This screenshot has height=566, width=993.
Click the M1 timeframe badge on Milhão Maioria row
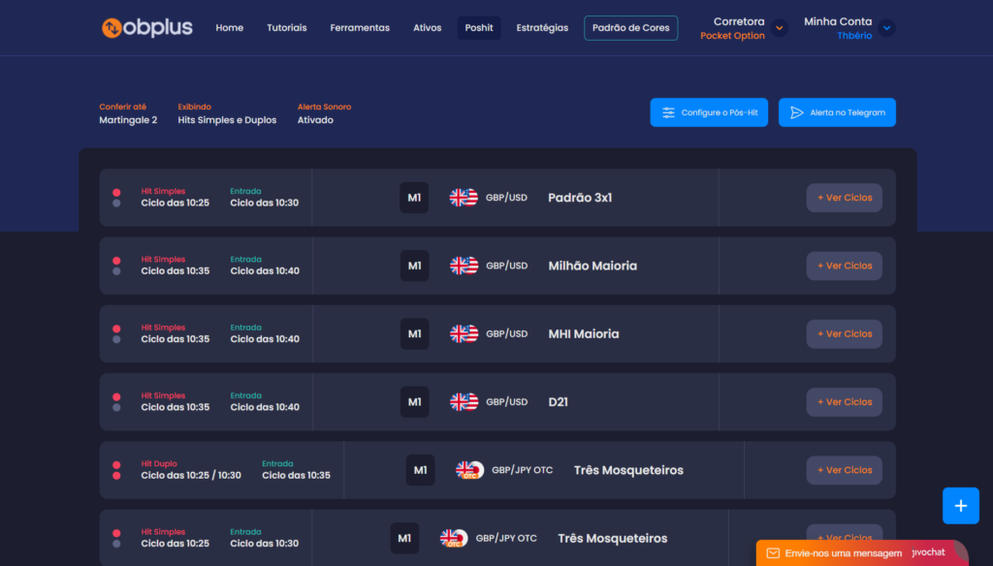click(x=414, y=266)
